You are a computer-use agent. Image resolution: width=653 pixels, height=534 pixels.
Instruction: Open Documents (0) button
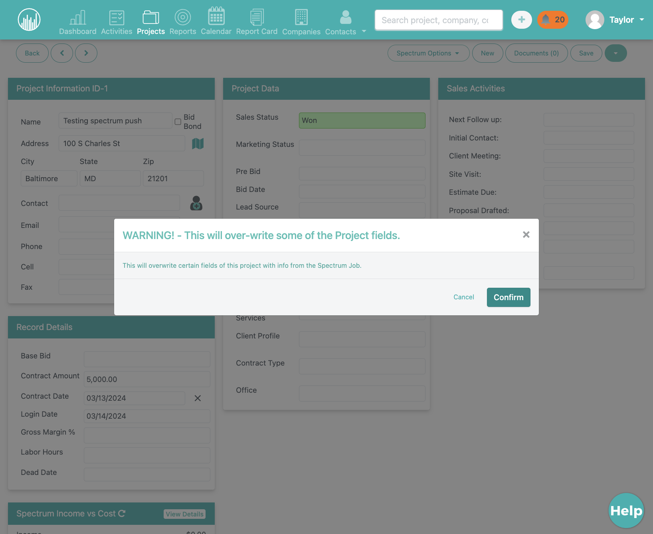point(536,53)
